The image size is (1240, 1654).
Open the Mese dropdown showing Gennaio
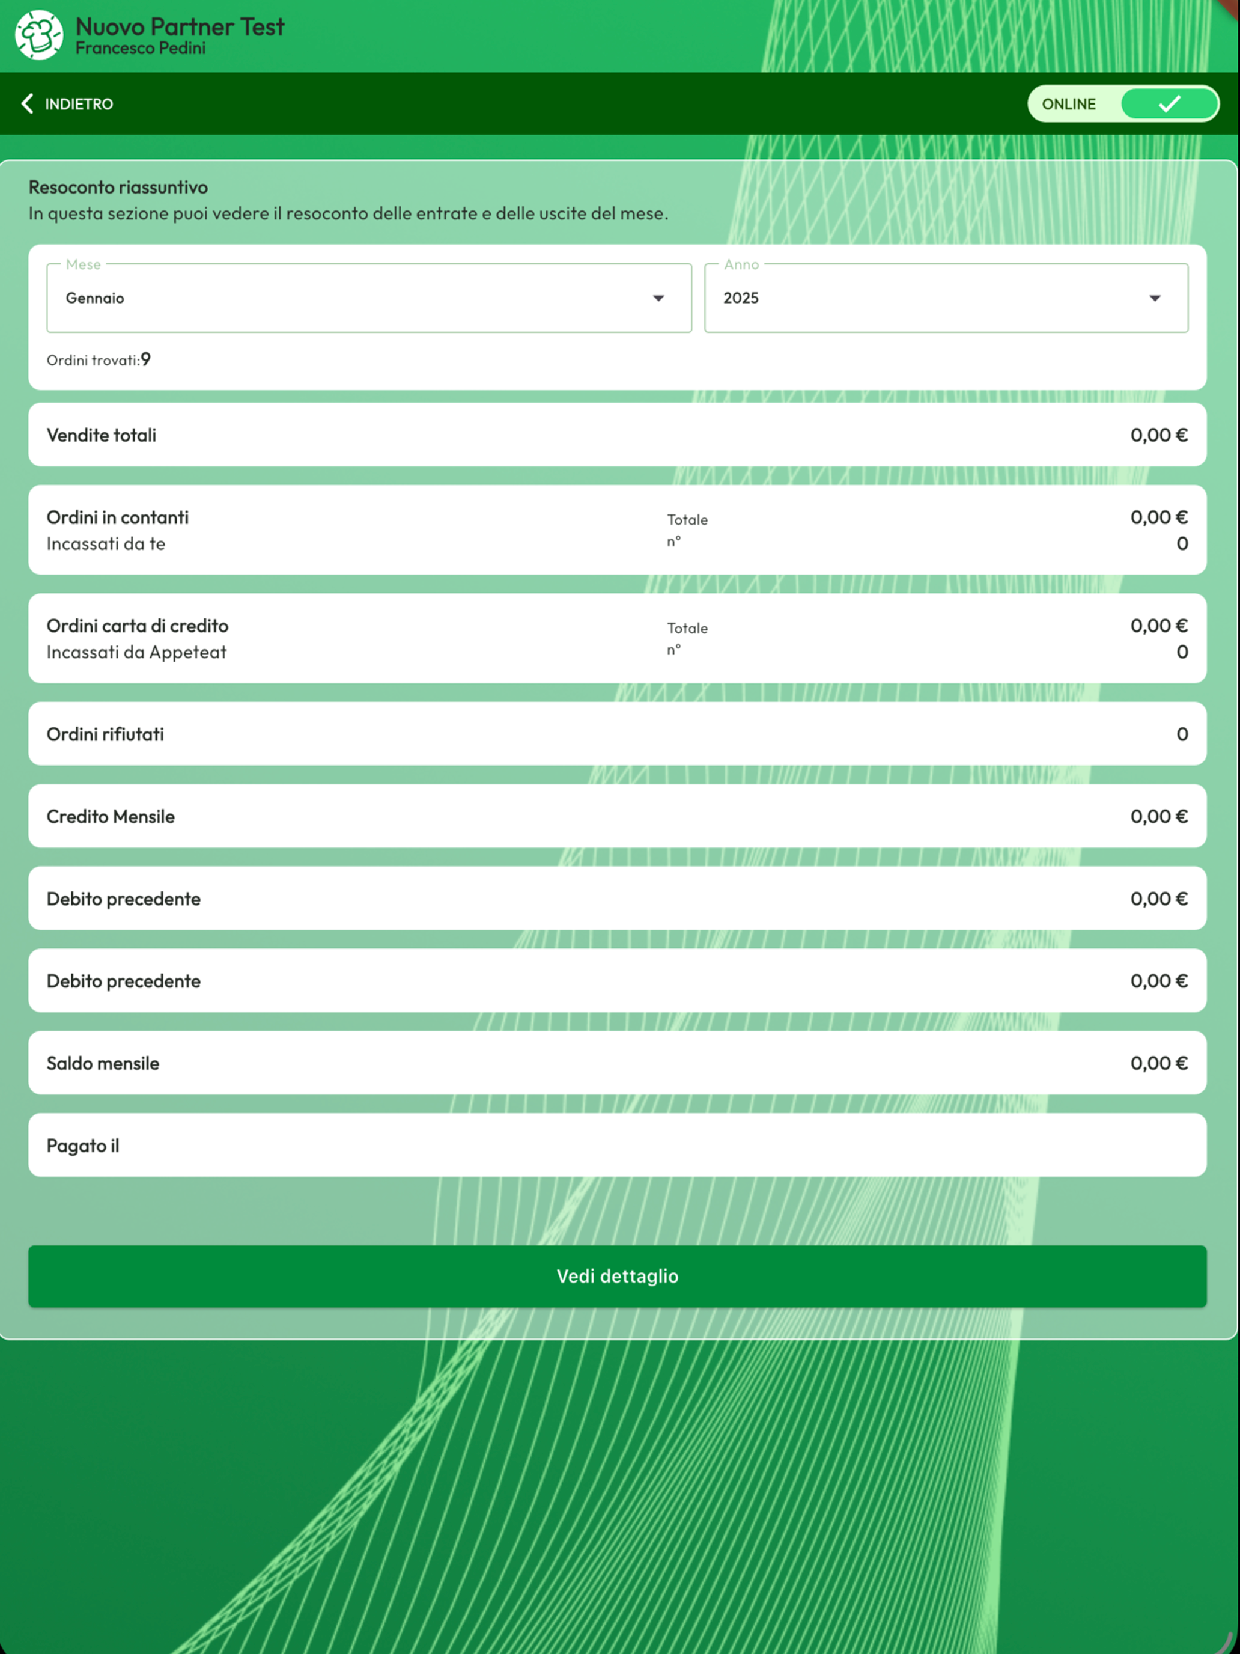369,298
